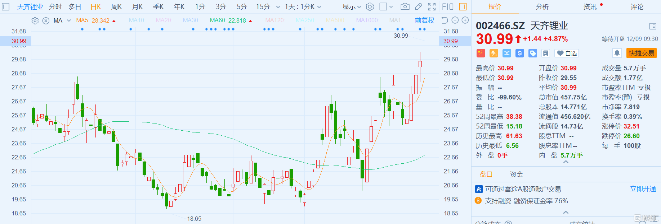Click the blue price tag icon
661x224 pixels.
click(532, 53)
